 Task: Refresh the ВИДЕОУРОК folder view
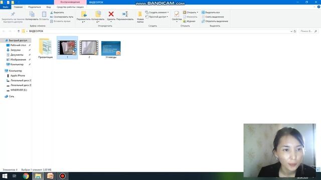click(295, 31)
